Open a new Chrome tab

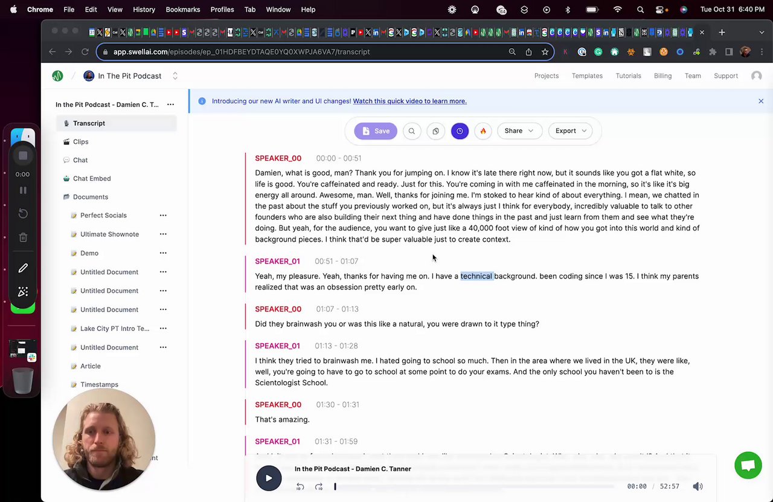pos(722,33)
